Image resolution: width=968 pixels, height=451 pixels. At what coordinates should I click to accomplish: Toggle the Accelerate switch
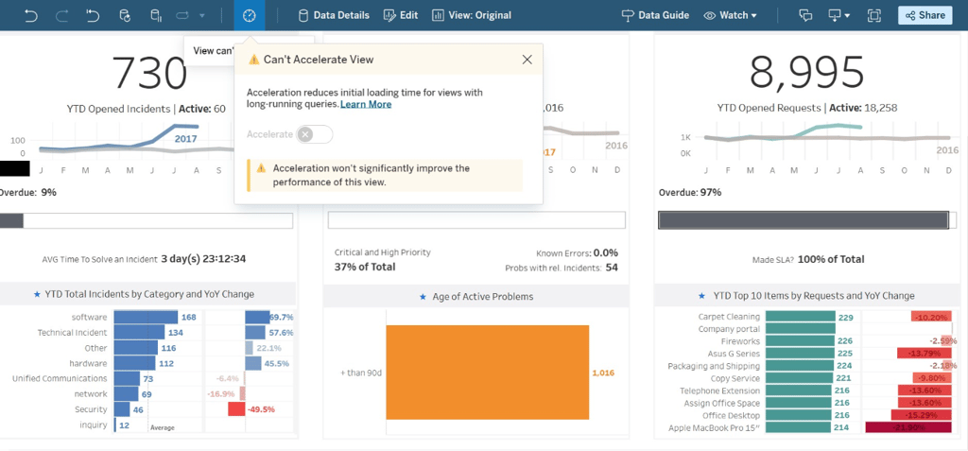(314, 134)
